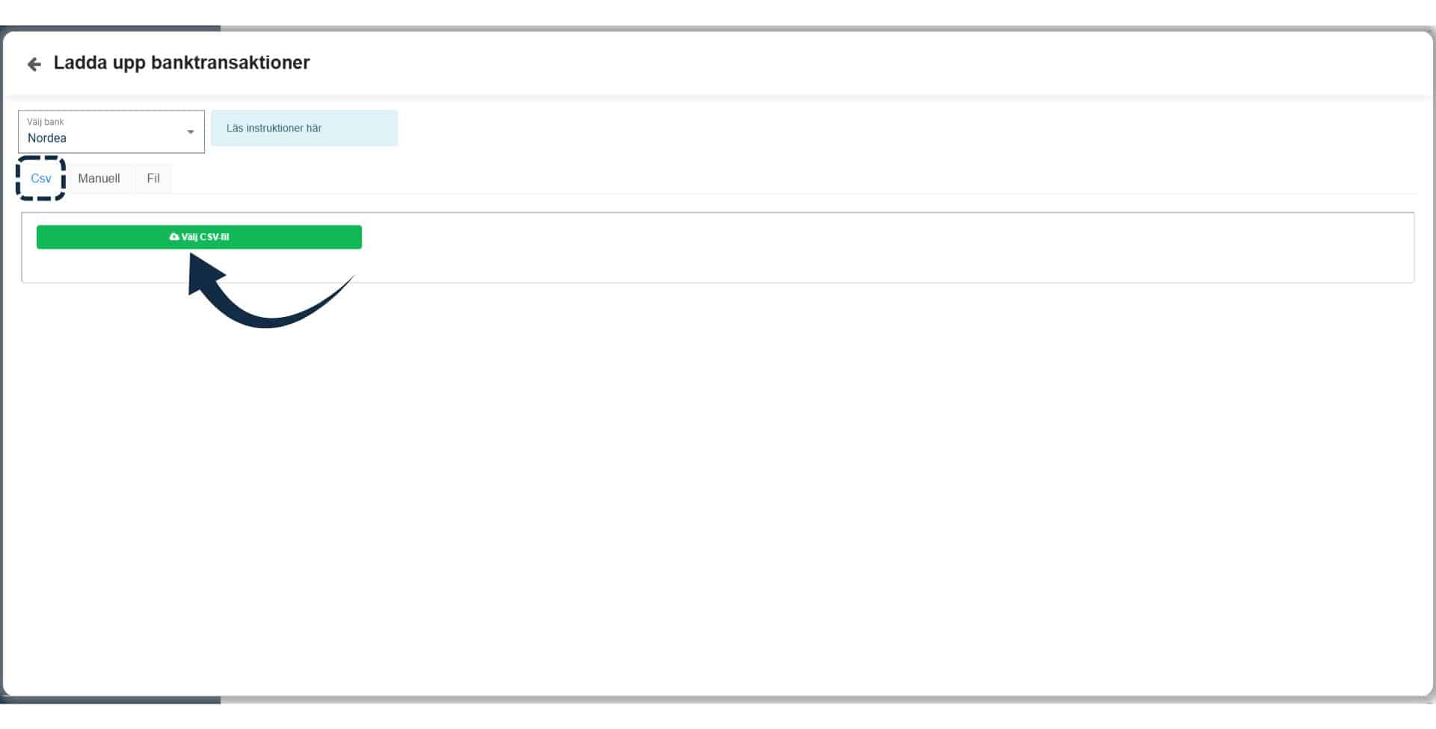
Task: Open the Välj bank combo box
Action: click(x=111, y=132)
